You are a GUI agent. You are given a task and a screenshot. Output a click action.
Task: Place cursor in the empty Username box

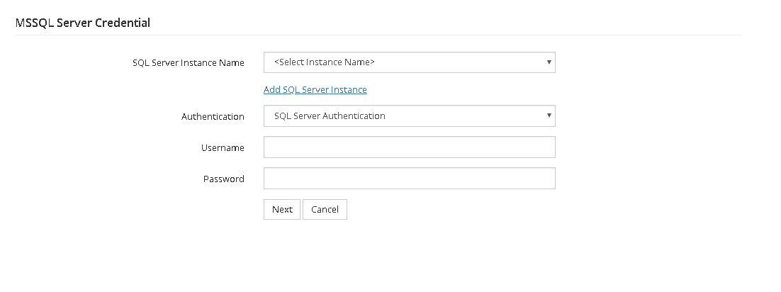(410, 147)
